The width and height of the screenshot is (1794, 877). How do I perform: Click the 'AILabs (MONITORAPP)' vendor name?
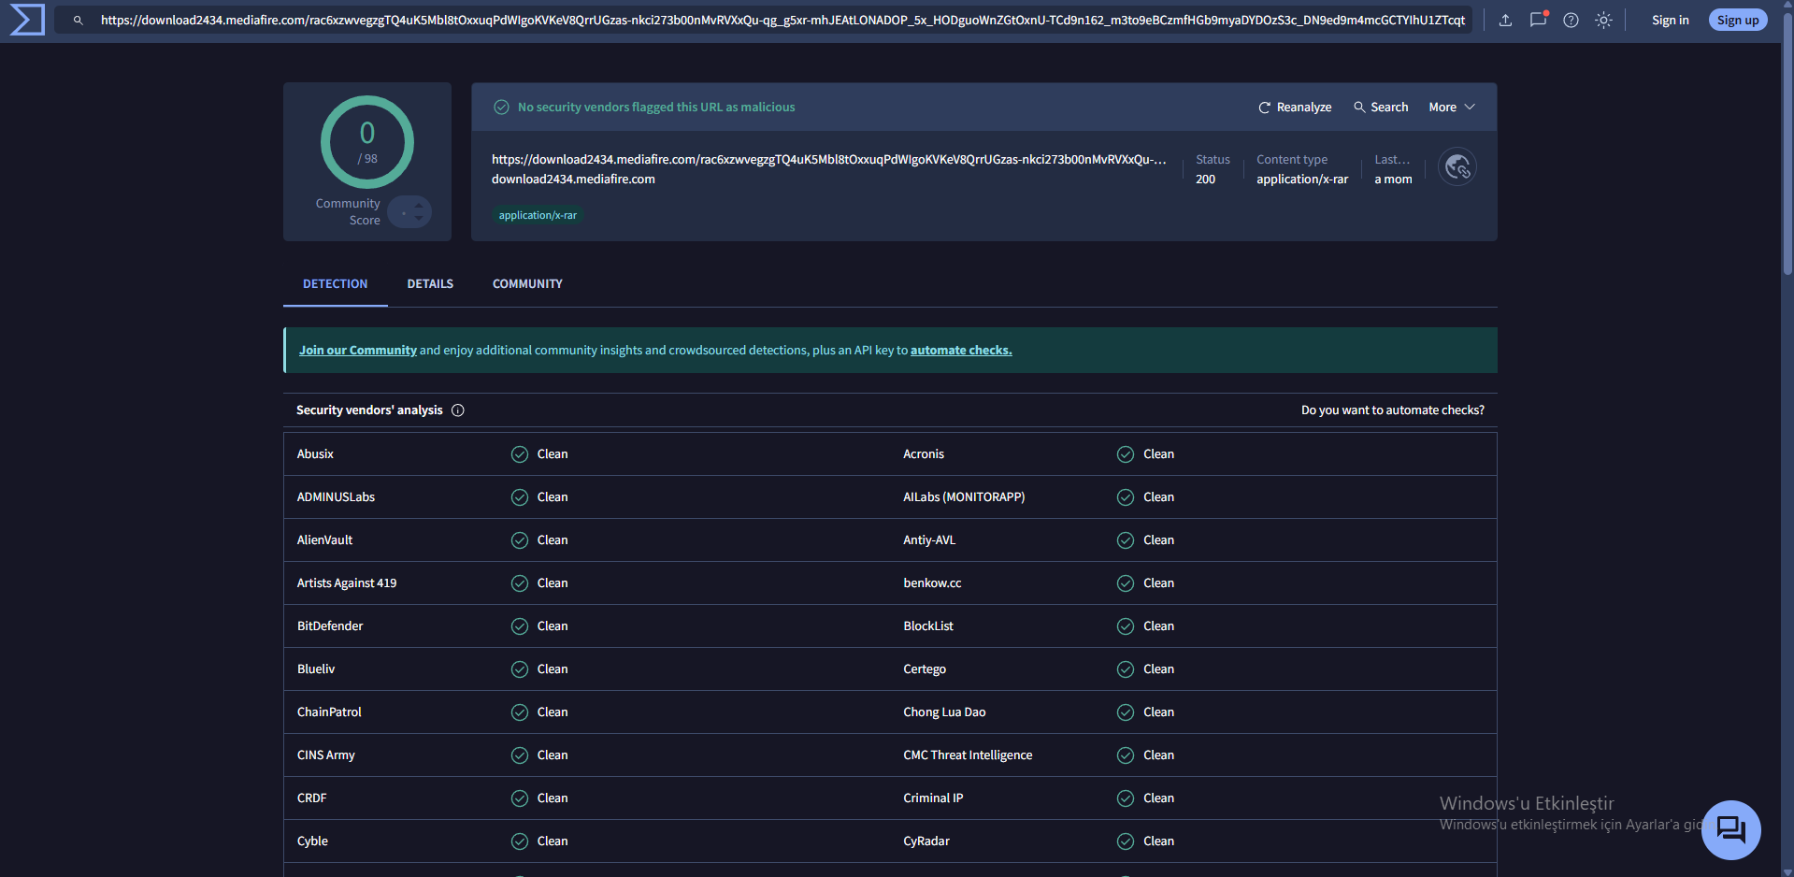point(964,497)
